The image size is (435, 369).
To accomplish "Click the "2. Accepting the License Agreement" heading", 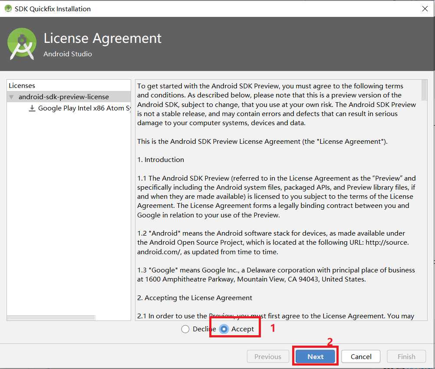I will click(x=194, y=298).
